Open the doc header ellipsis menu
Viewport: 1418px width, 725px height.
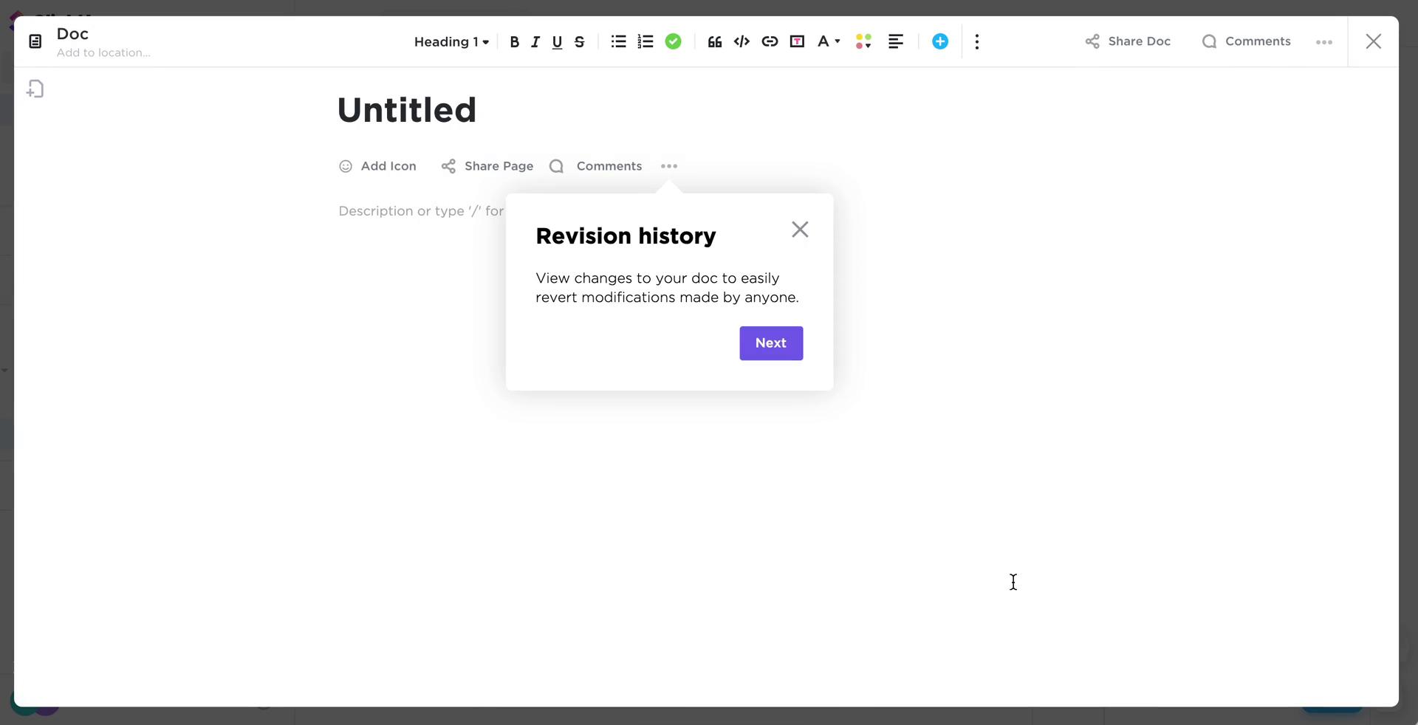coord(1324,42)
